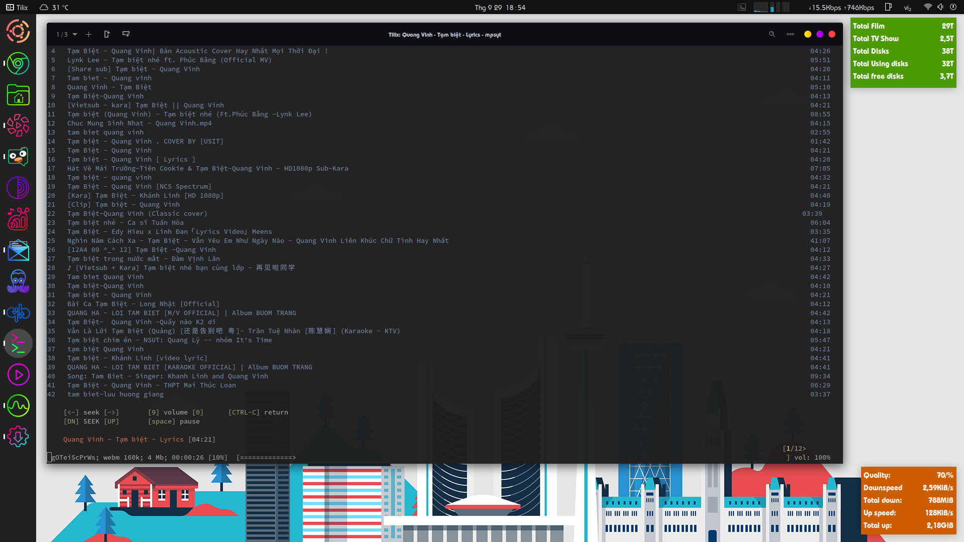The height and width of the screenshot is (542, 964).
Task: Click the '[1/12>' page indicator
Action: tap(794, 449)
